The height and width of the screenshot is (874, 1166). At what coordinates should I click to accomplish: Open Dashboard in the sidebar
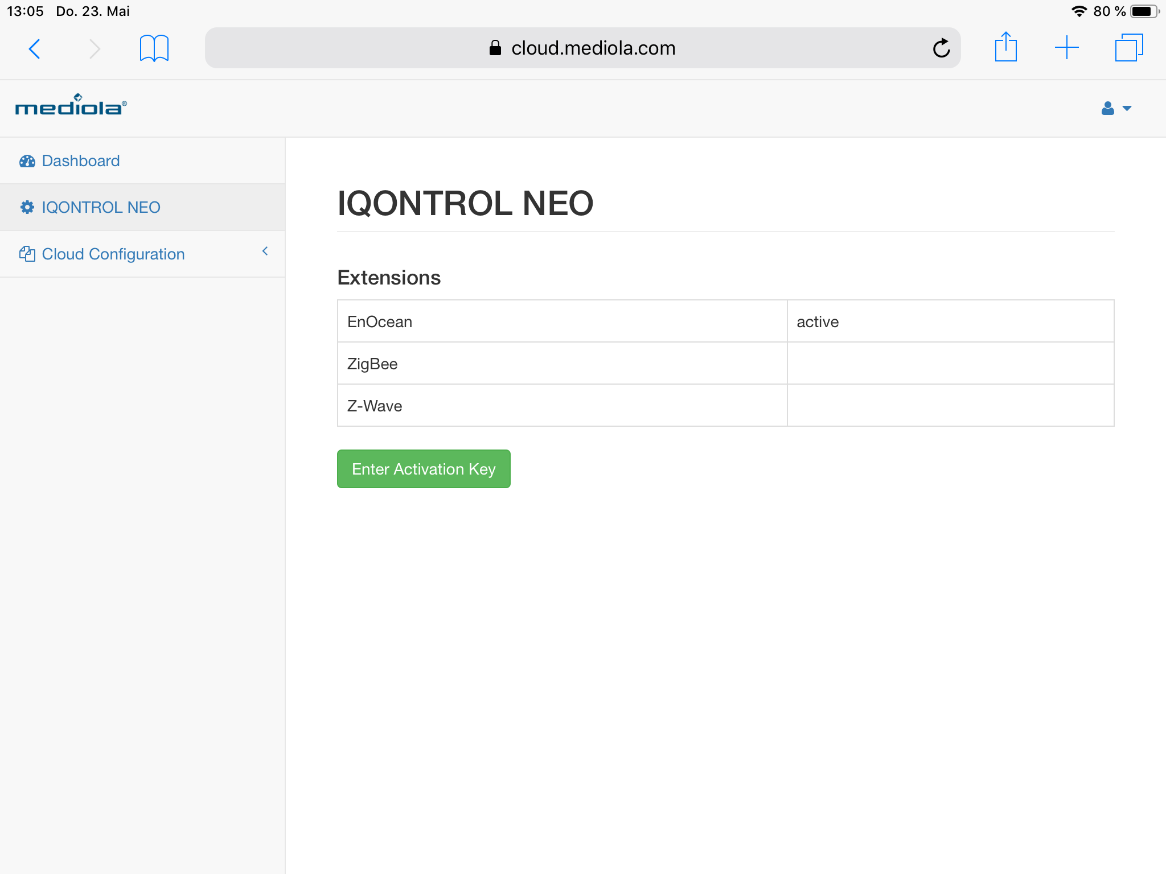coord(81,161)
